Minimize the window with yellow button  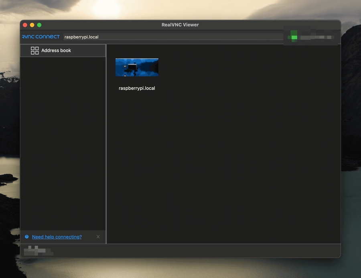pyautogui.click(x=32, y=25)
